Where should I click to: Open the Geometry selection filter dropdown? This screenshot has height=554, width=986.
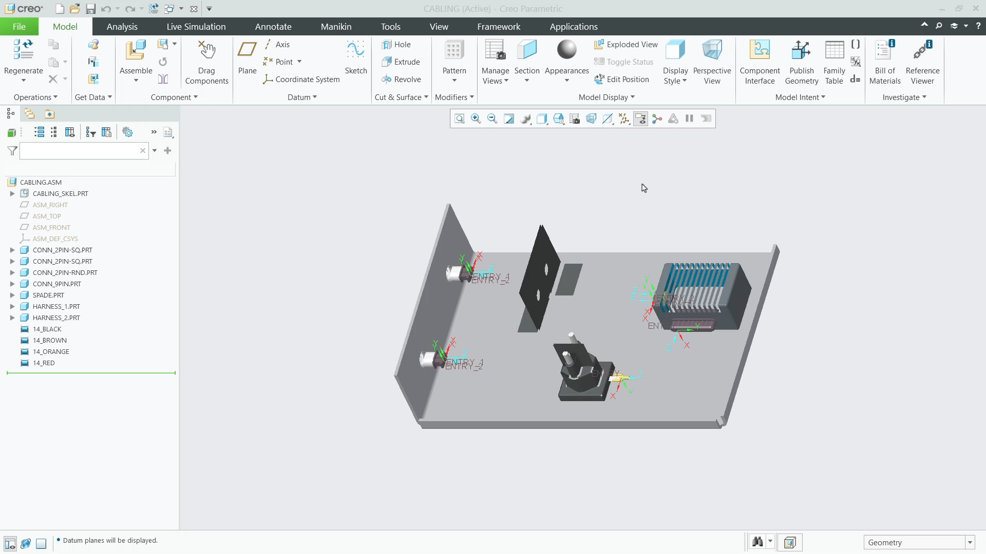tap(970, 543)
